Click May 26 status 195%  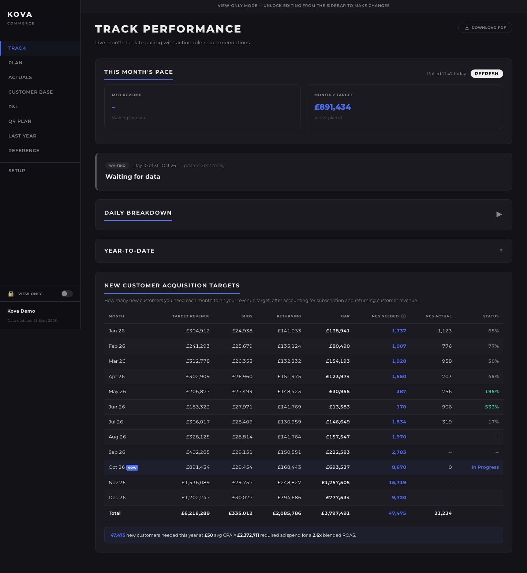coord(492,392)
